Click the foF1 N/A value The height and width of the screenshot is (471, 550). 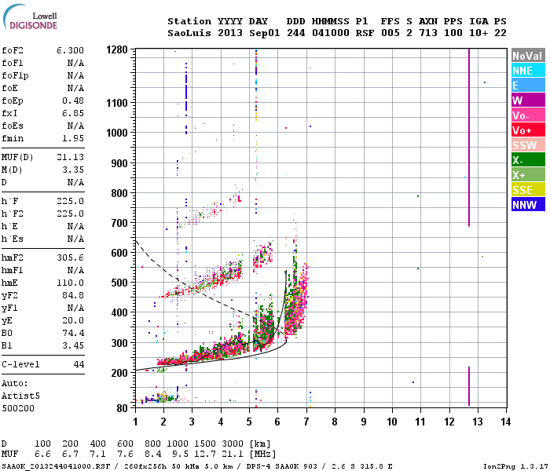point(75,63)
